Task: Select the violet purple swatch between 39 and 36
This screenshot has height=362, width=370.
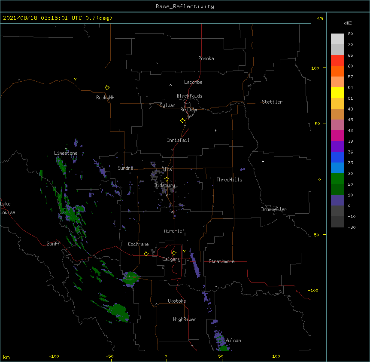Action: (x=337, y=147)
